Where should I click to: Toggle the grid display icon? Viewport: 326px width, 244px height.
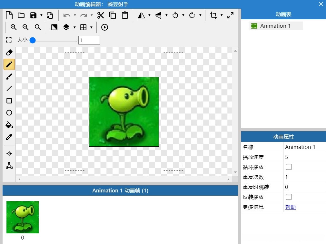(x=84, y=27)
